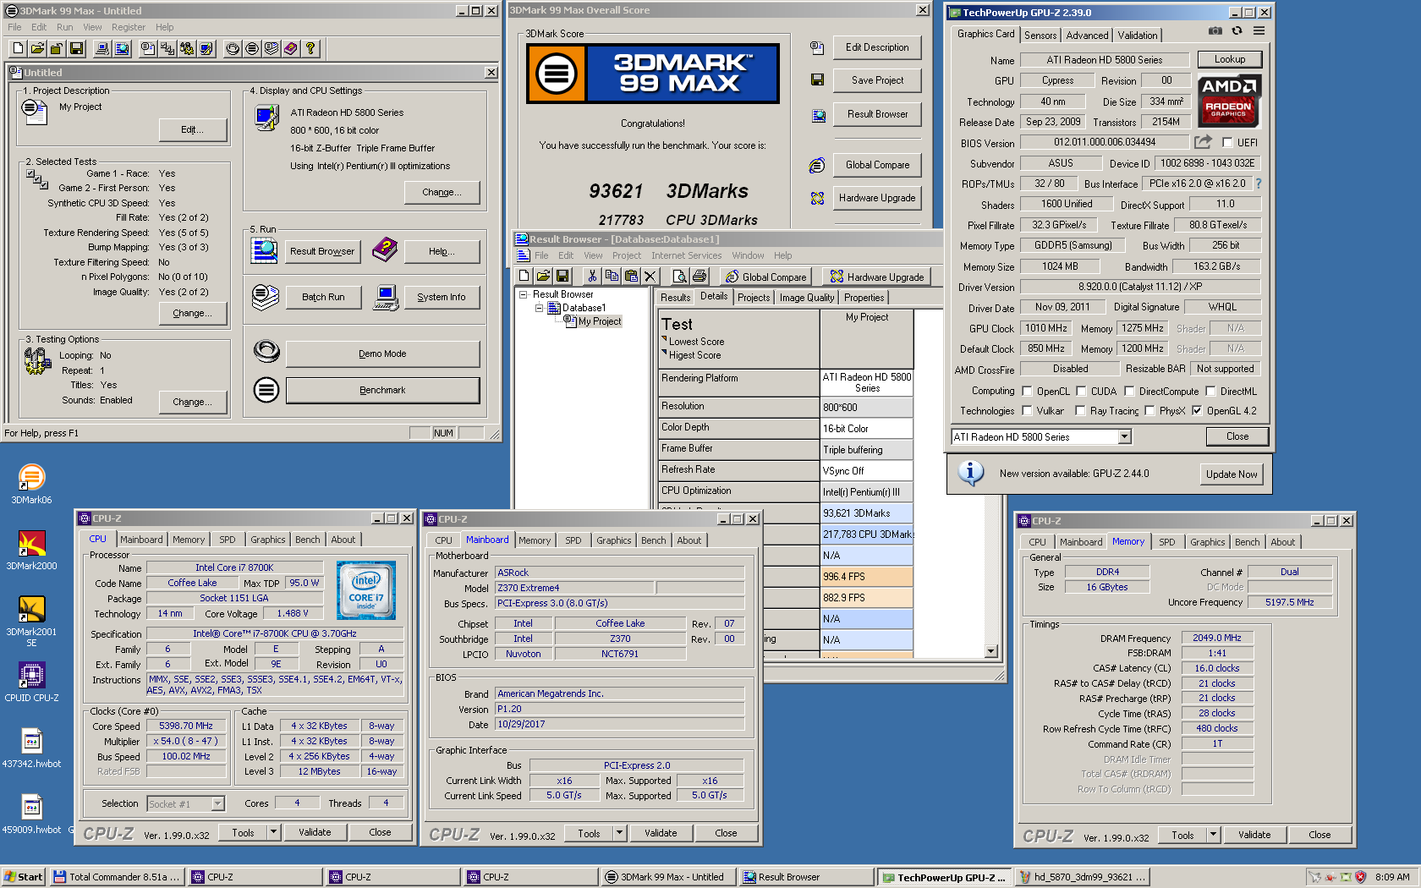Image resolution: width=1421 pixels, height=888 pixels.
Task: Toggle the CUDA checkbox
Action: tap(1081, 391)
